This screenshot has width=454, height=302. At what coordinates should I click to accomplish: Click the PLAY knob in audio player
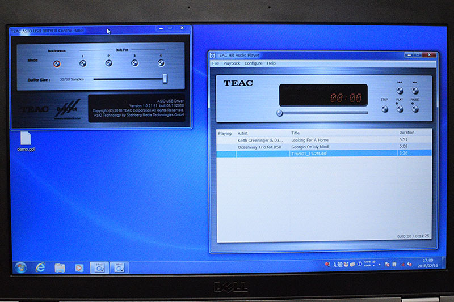(x=400, y=109)
